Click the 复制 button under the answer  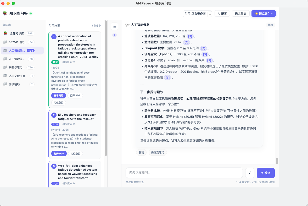141,153
